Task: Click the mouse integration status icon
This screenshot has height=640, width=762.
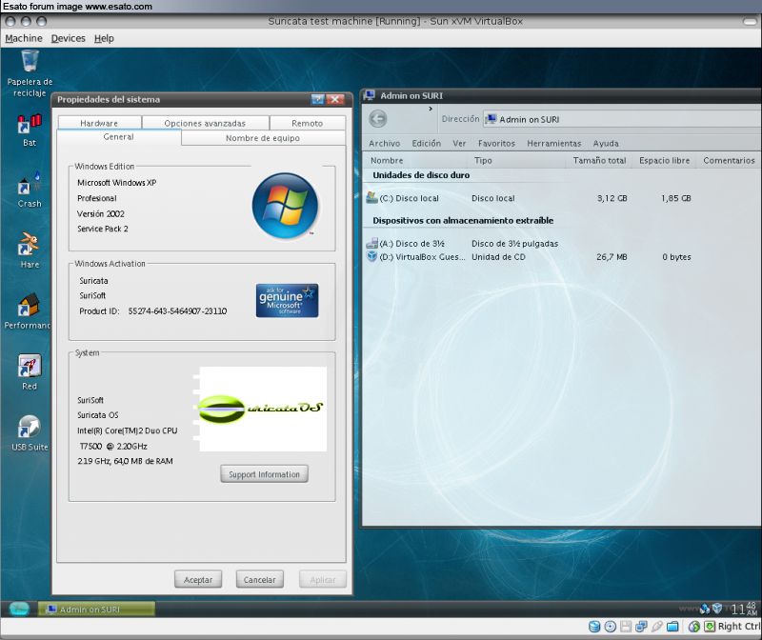Action: [x=694, y=627]
